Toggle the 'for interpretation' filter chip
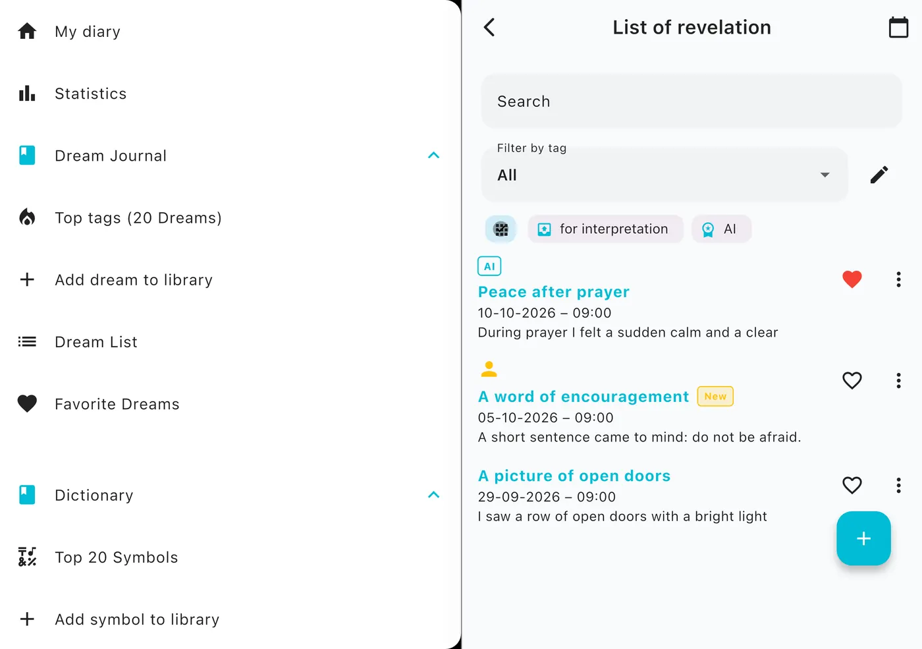 tap(605, 229)
